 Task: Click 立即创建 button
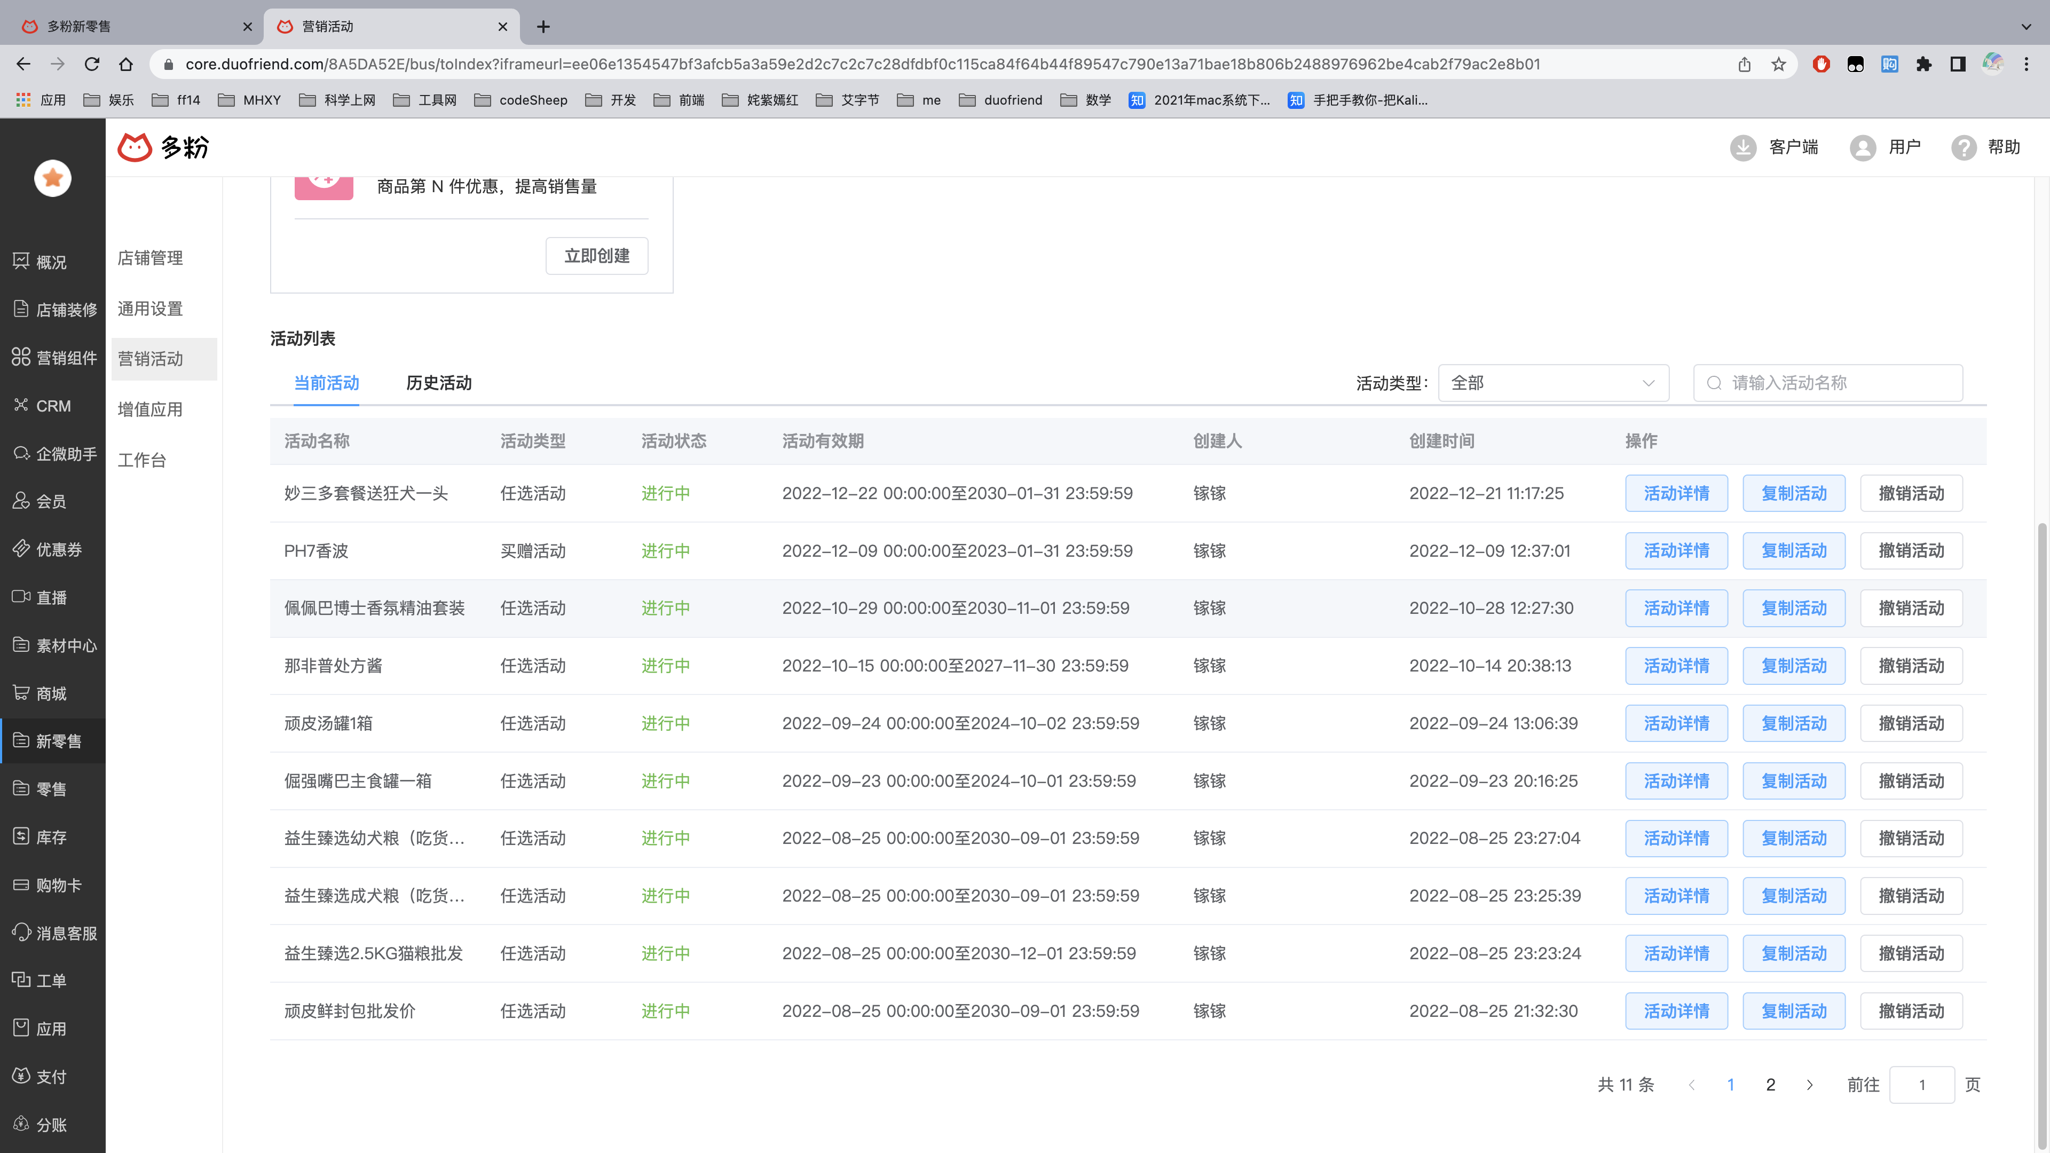[597, 256]
